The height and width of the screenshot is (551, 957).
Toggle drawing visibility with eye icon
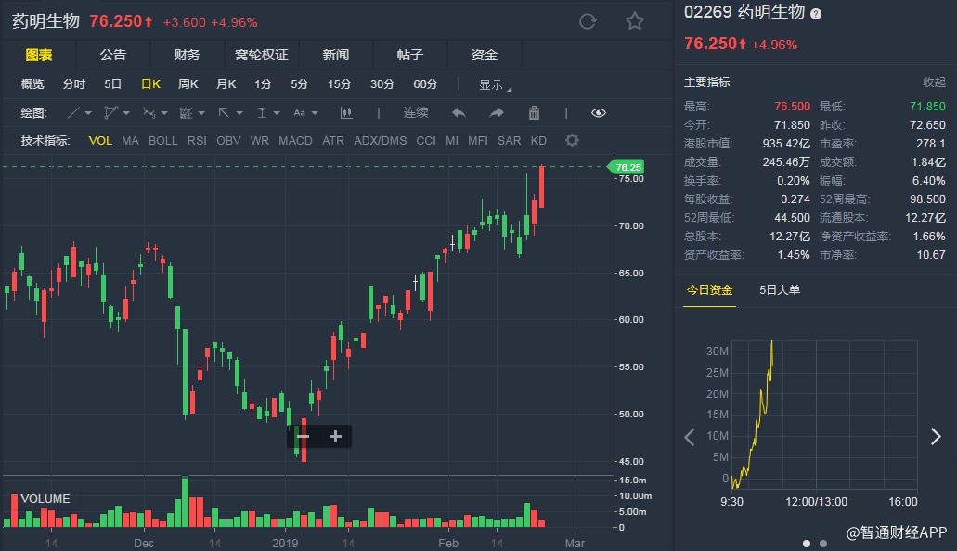coord(599,113)
